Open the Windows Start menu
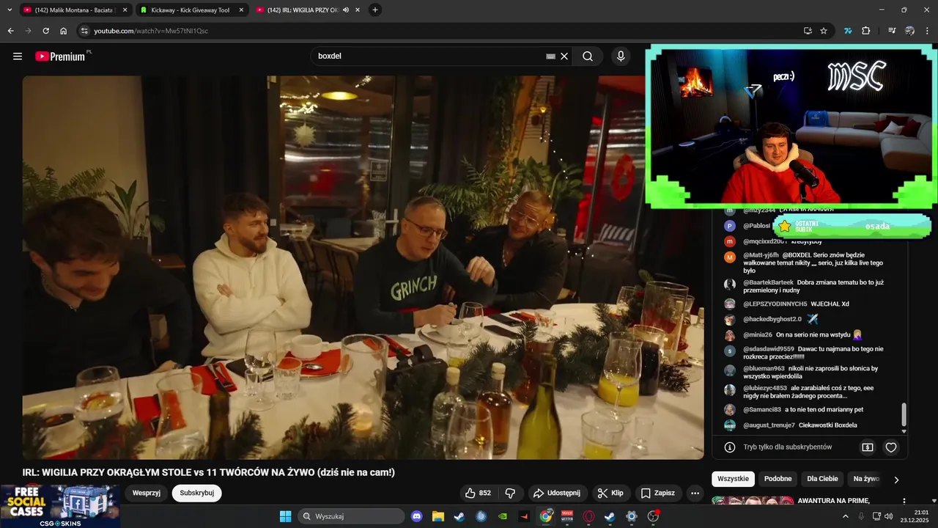Viewport: 938px width, 528px height. [x=285, y=516]
